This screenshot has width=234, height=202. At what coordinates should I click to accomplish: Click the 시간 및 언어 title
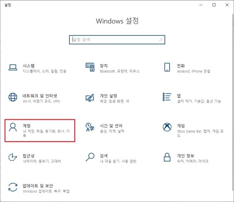[x=111, y=126]
